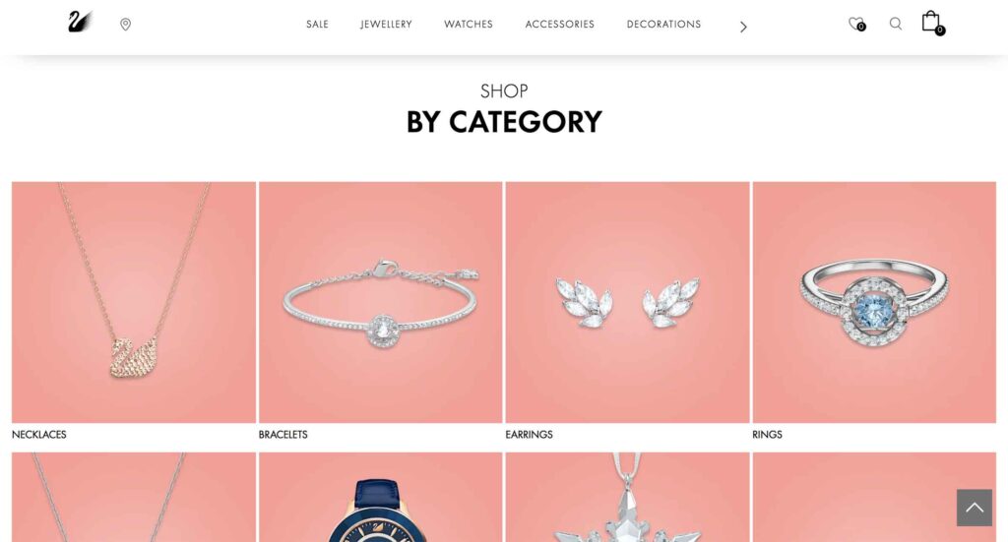Open search with the magnifier icon
This screenshot has width=1008, height=542.
[896, 24]
